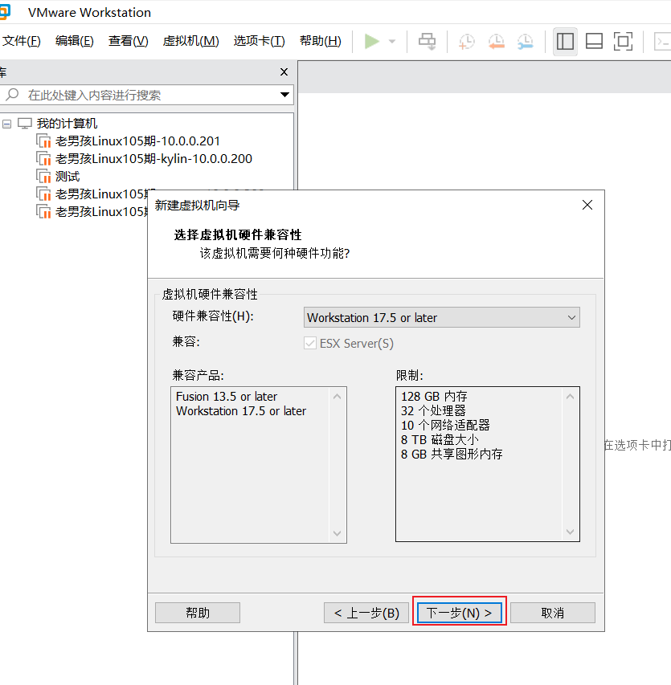The width and height of the screenshot is (671, 685).
Task: Click down arrow of 限制 list scrollbar
Action: point(570,532)
